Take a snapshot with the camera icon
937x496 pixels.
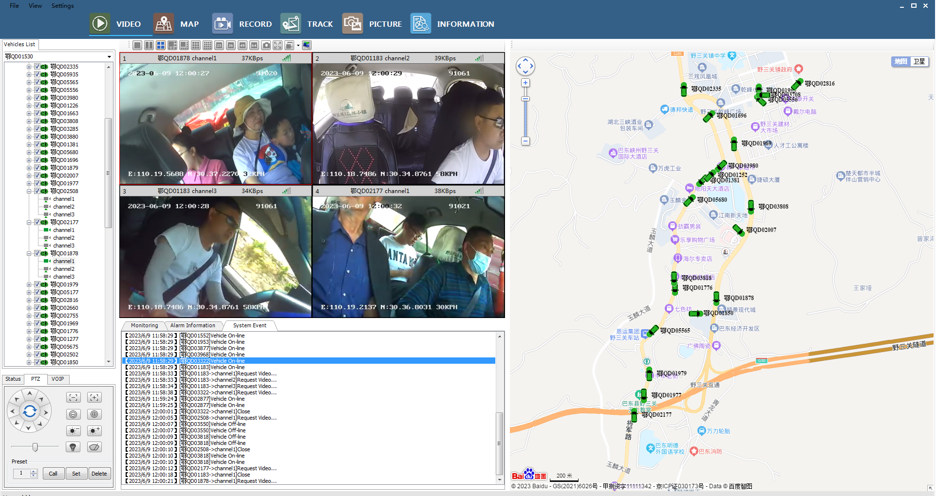tap(266, 45)
